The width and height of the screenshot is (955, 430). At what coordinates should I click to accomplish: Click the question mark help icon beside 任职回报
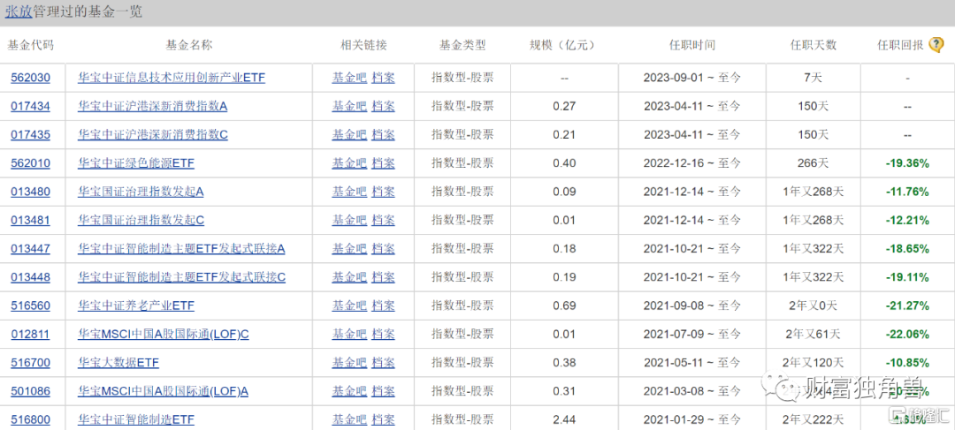click(936, 45)
